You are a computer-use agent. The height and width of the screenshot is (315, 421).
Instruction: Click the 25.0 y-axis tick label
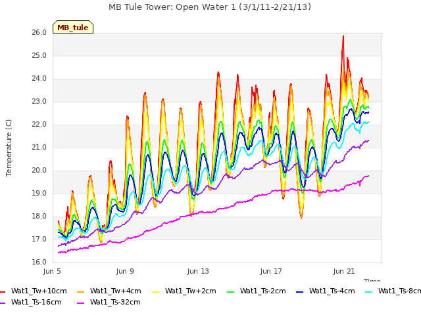(x=39, y=56)
